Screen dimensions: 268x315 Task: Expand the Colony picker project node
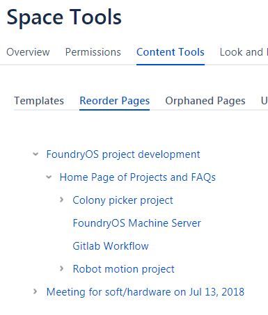tap(61, 200)
